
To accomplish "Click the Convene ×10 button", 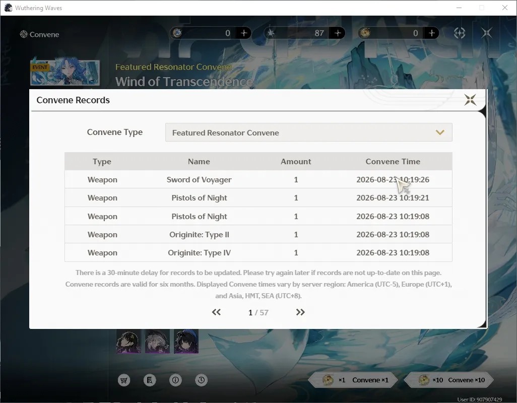I will pos(449,380).
